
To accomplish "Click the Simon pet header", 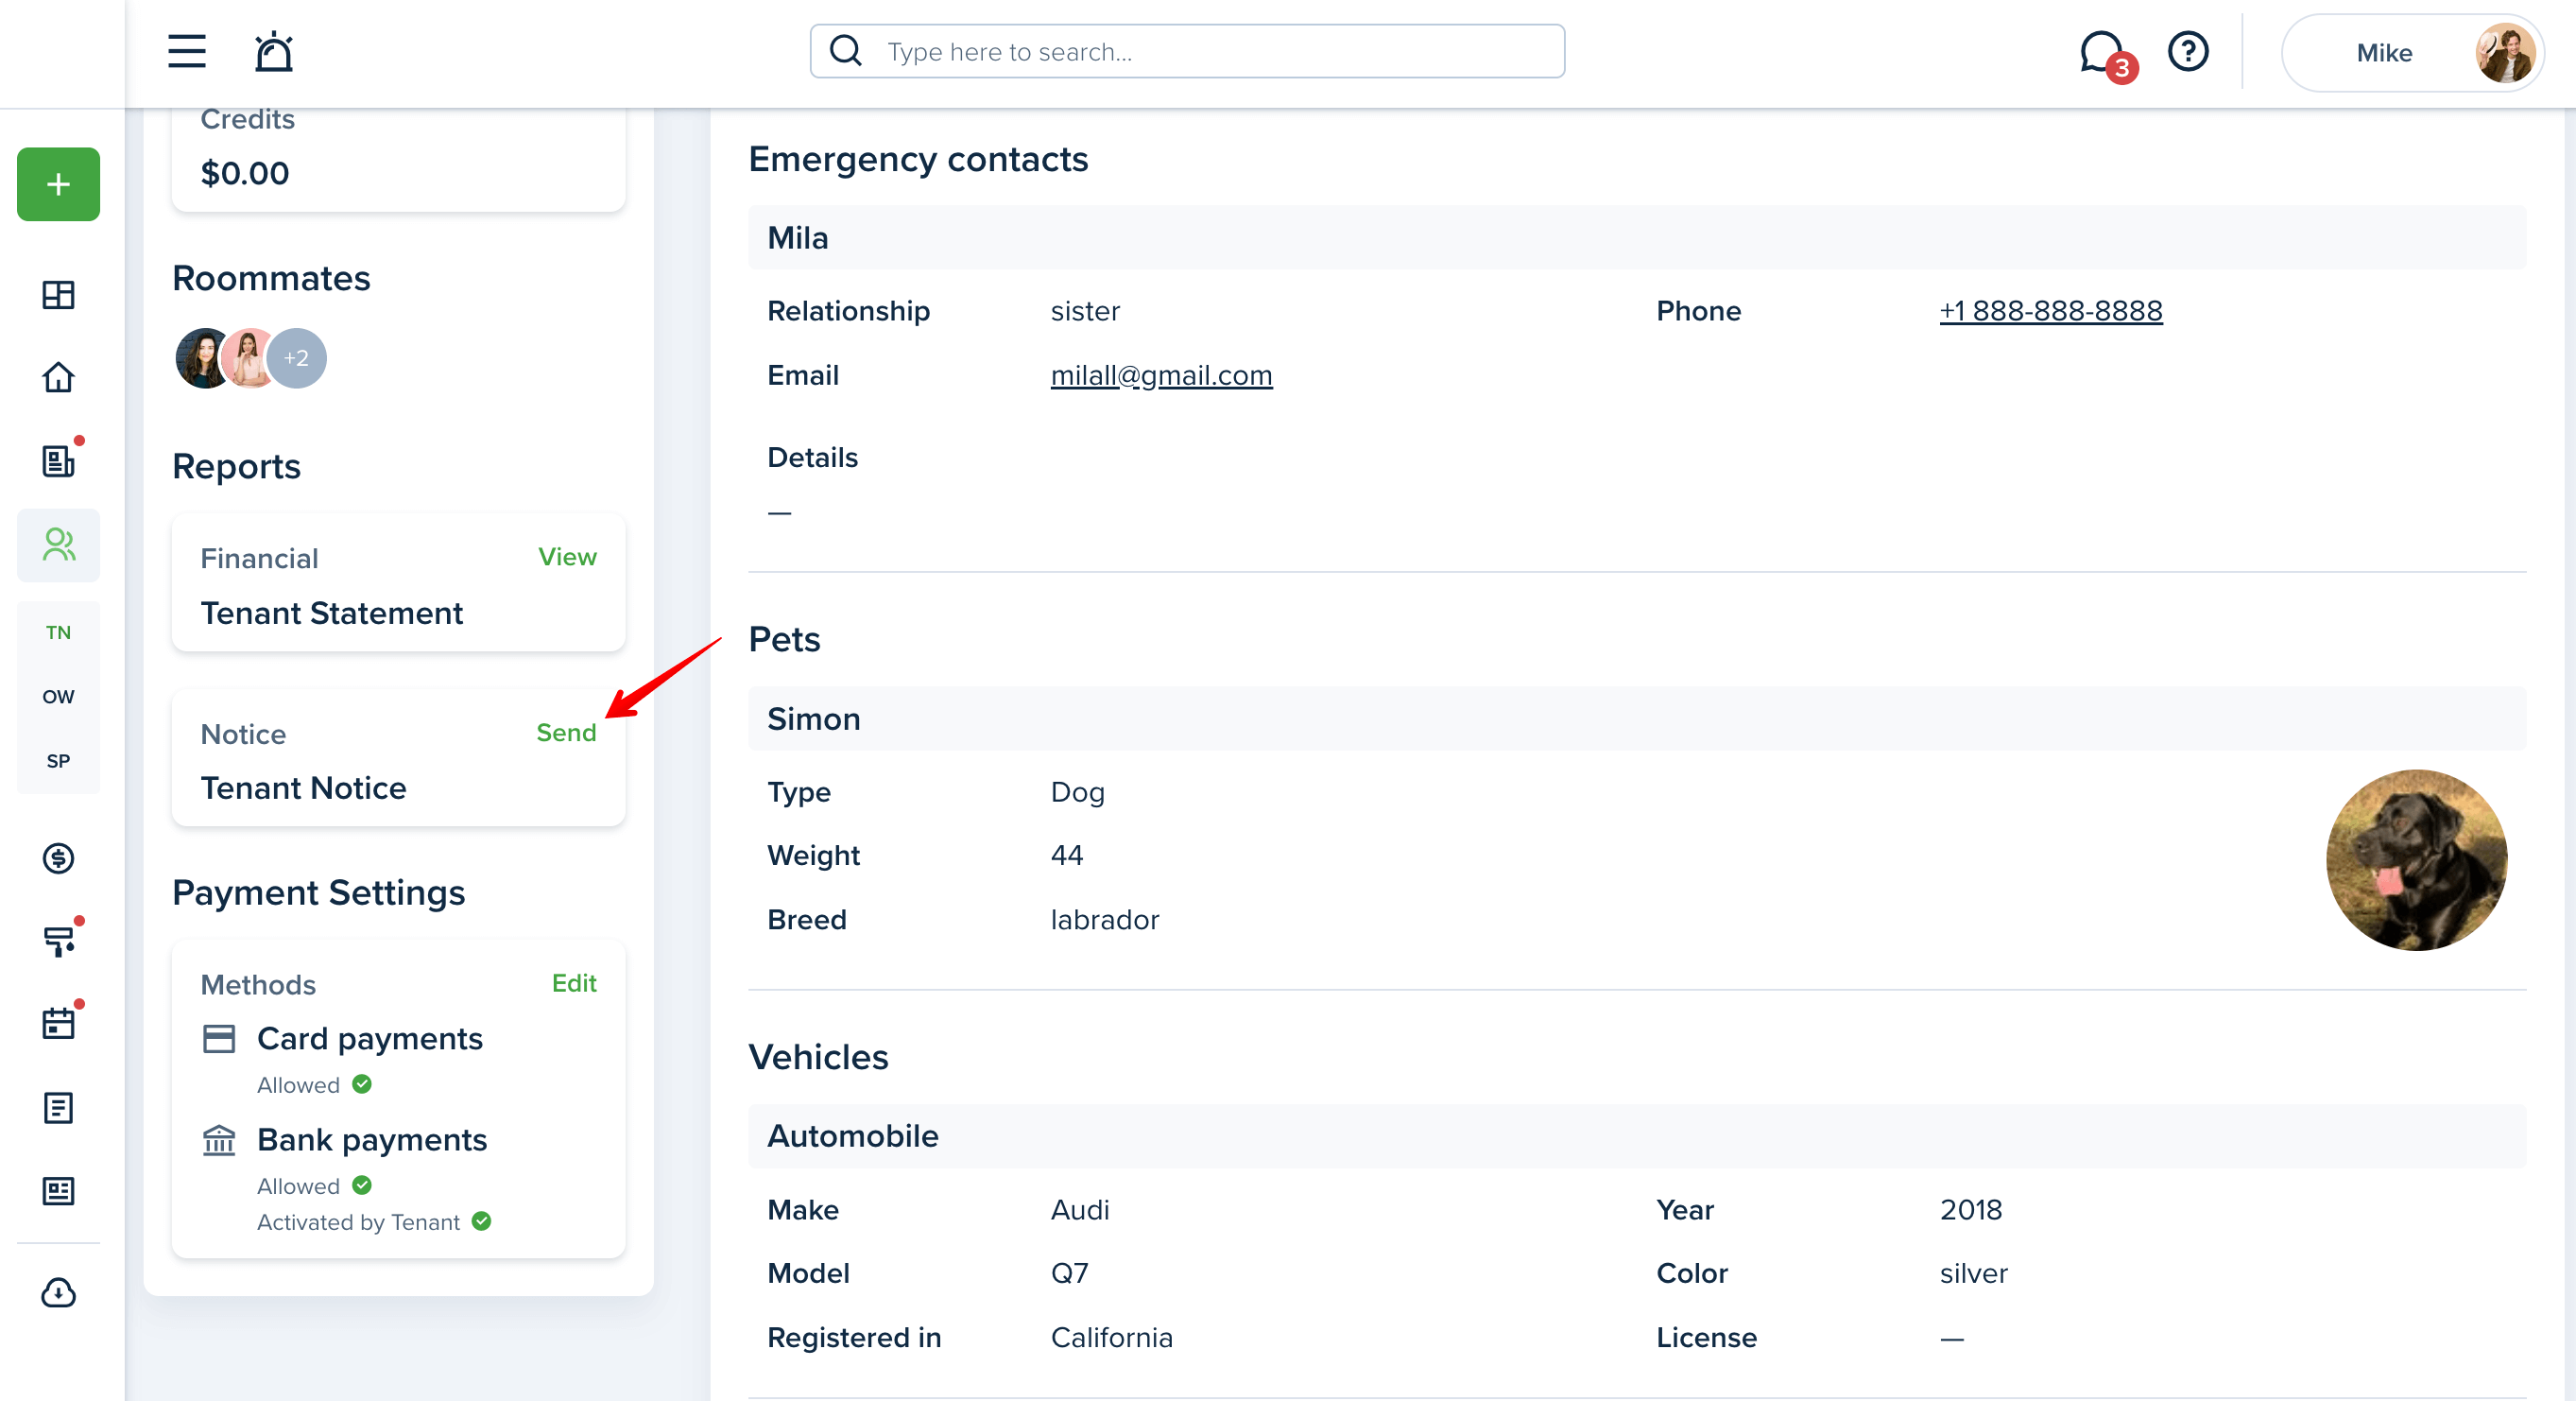I will click(x=1637, y=718).
